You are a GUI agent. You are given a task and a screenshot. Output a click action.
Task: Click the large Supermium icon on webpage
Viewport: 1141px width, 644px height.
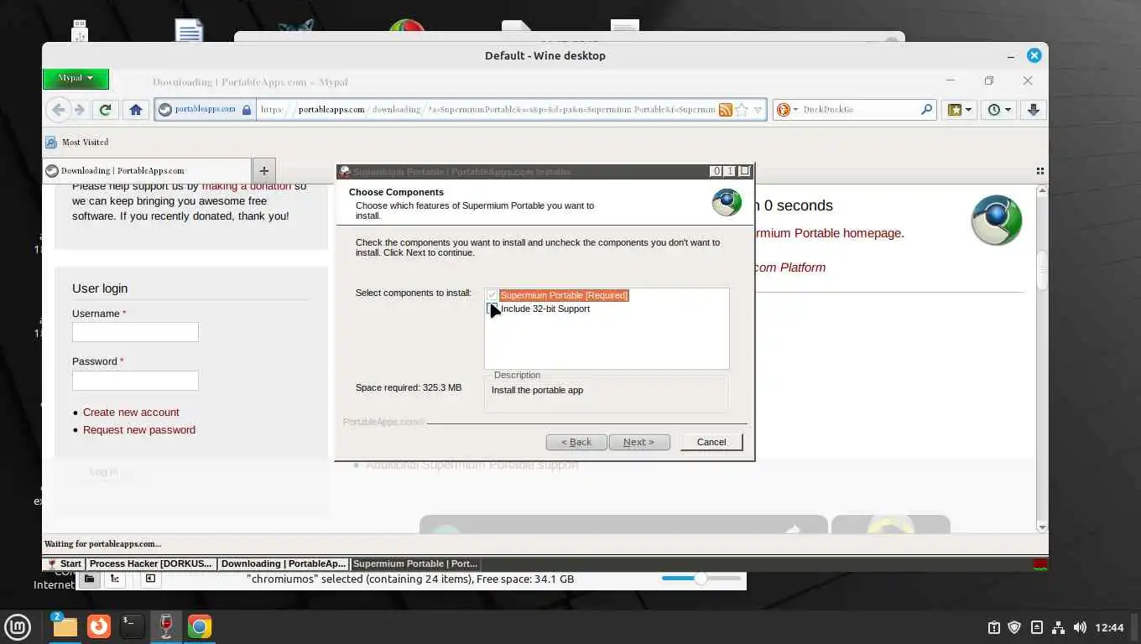(997, 221)
